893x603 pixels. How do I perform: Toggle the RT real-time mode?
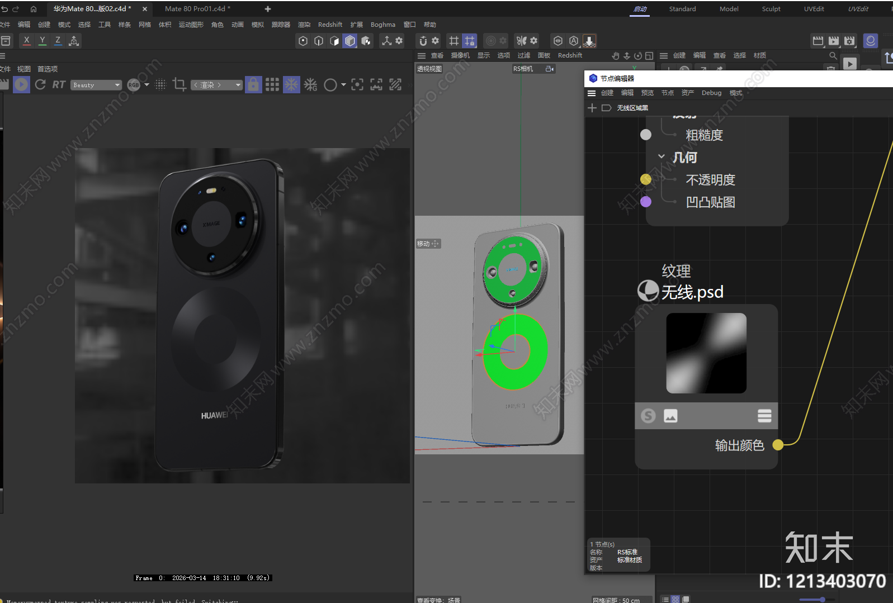(x=59, y=84)
